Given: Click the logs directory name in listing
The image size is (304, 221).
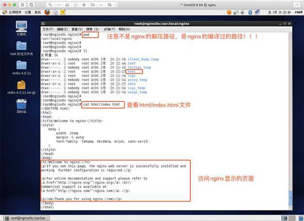Looking at the screenshot, I should (x=132, y=76).
